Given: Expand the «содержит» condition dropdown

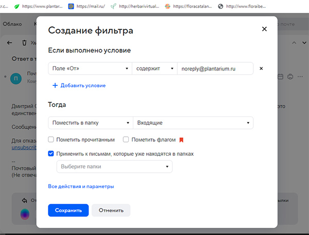Looking at the screenshot, I should pos(154,68).
